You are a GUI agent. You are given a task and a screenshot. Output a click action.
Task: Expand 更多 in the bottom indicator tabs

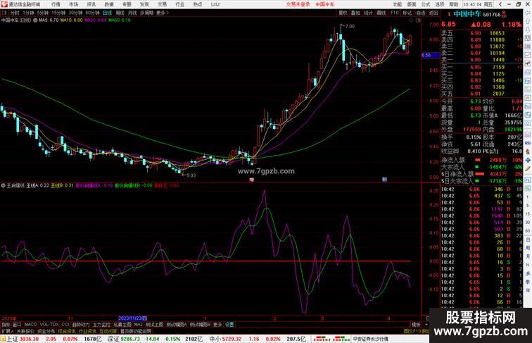pyautogui.click(x=217, y=325)
